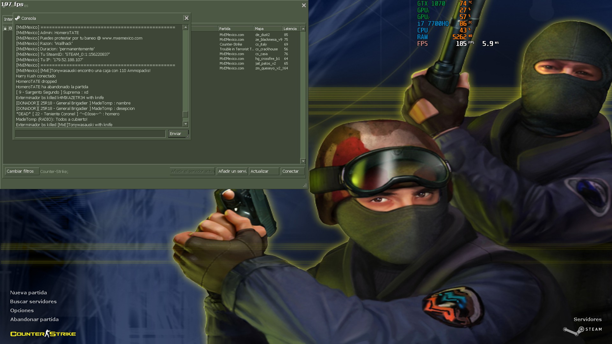
Task: Click console scrollbar up arrow
Action: 186,27
